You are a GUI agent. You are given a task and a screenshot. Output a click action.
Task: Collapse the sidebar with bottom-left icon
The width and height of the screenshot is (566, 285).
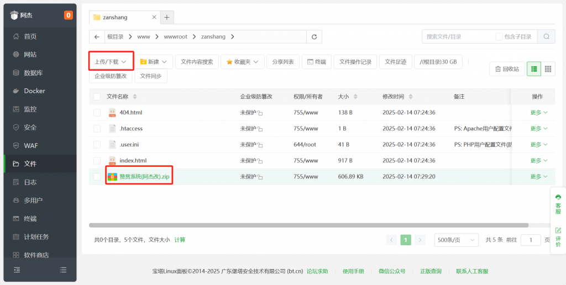tap(17, 270)
